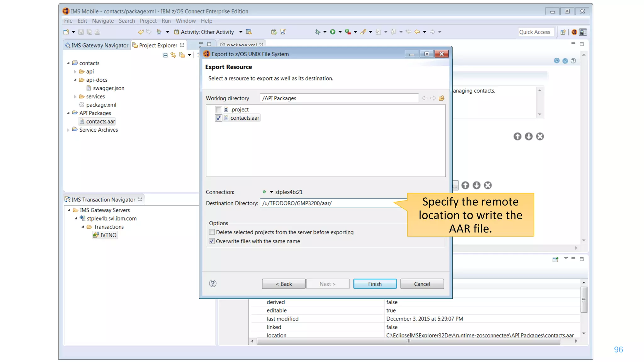Click the Open Perspective icon
This screenshot has height=362, width=644.
[x=563, y=32]
